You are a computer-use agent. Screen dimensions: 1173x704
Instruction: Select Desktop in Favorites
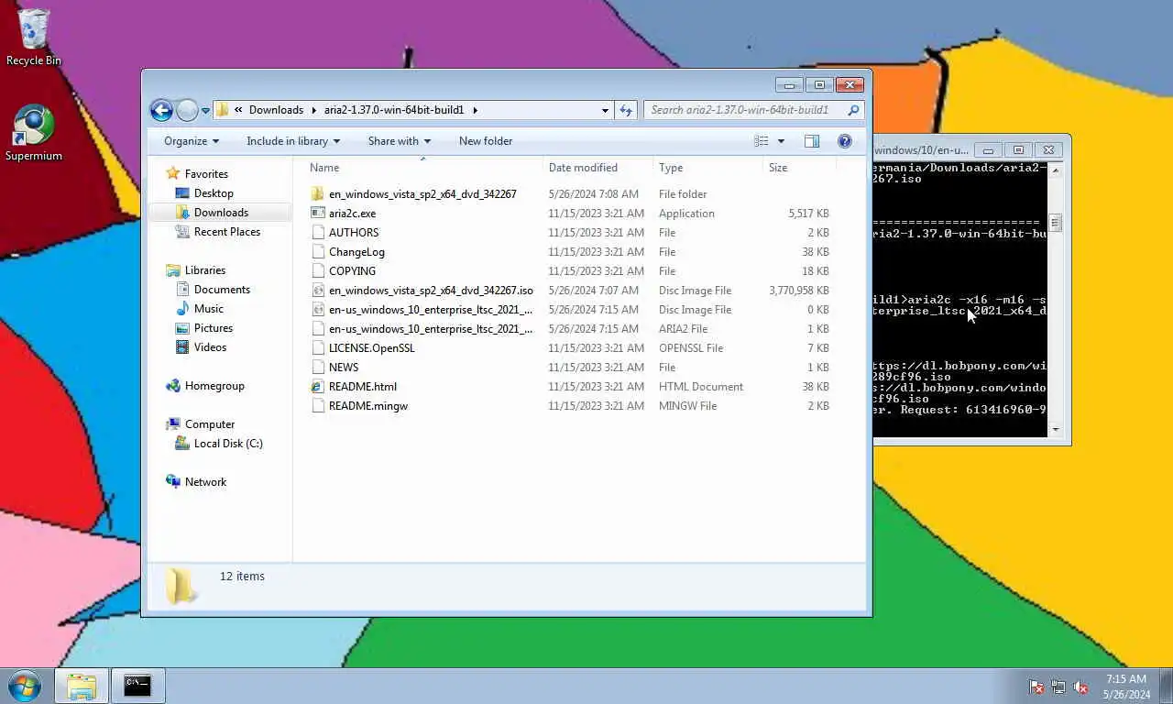(214, 193)
